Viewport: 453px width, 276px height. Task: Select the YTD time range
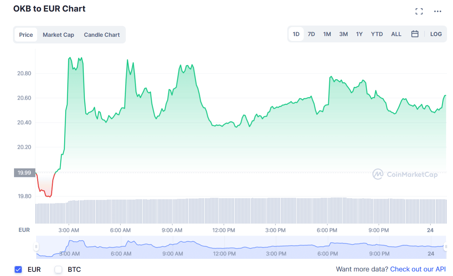(377, 34)
